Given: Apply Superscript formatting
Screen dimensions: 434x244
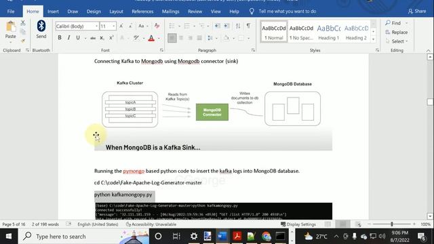Looking at the screenshot, I should click(111, 38).
